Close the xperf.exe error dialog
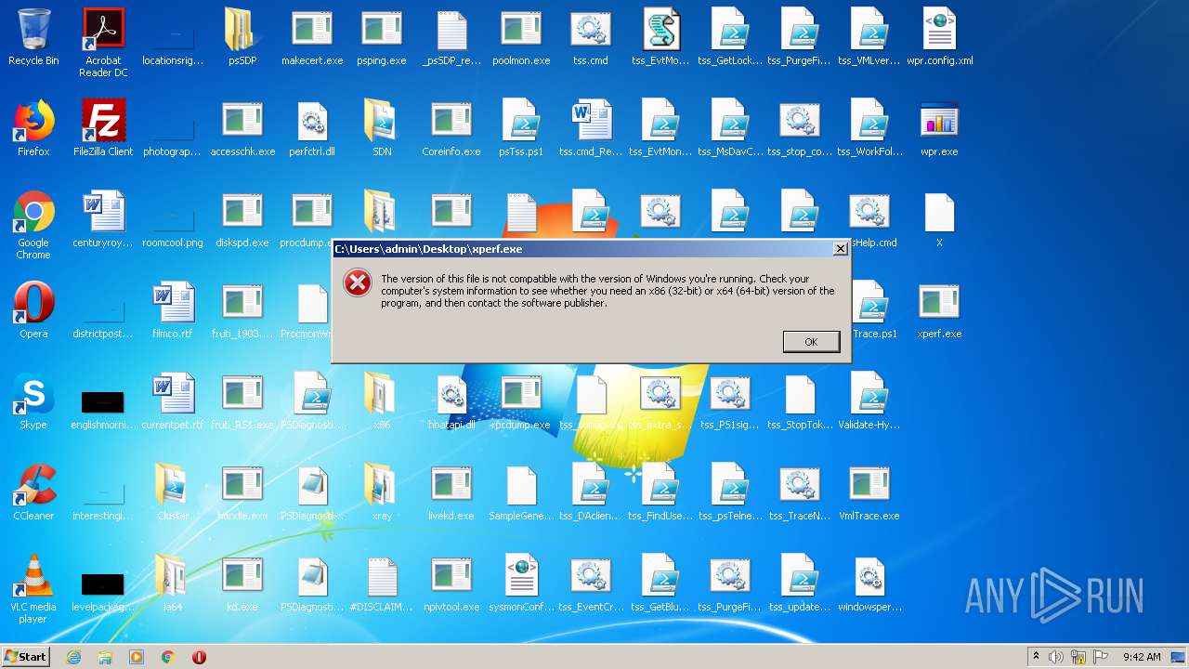 point(840,248)
